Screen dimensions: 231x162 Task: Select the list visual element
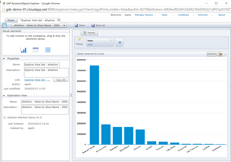coord(48,50)
